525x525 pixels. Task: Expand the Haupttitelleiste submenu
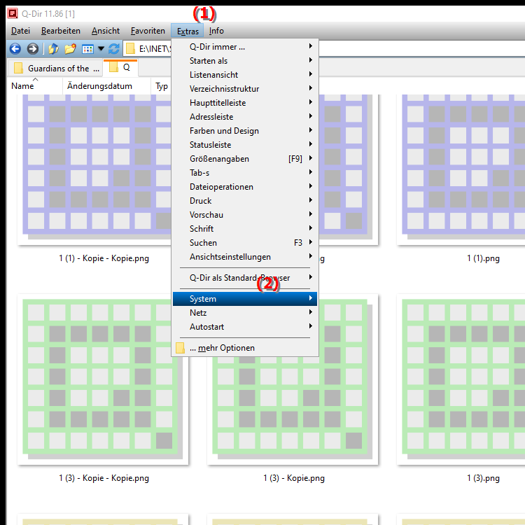pos(245,103)
